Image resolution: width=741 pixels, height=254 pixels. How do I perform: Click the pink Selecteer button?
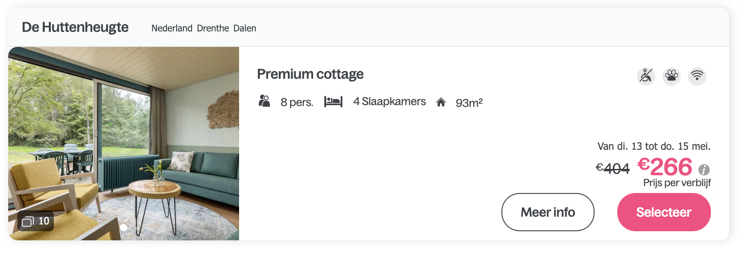(x=664, y=212)
